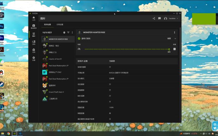
Task: Switch to the Program Settings tab
Action: [47, 24]
